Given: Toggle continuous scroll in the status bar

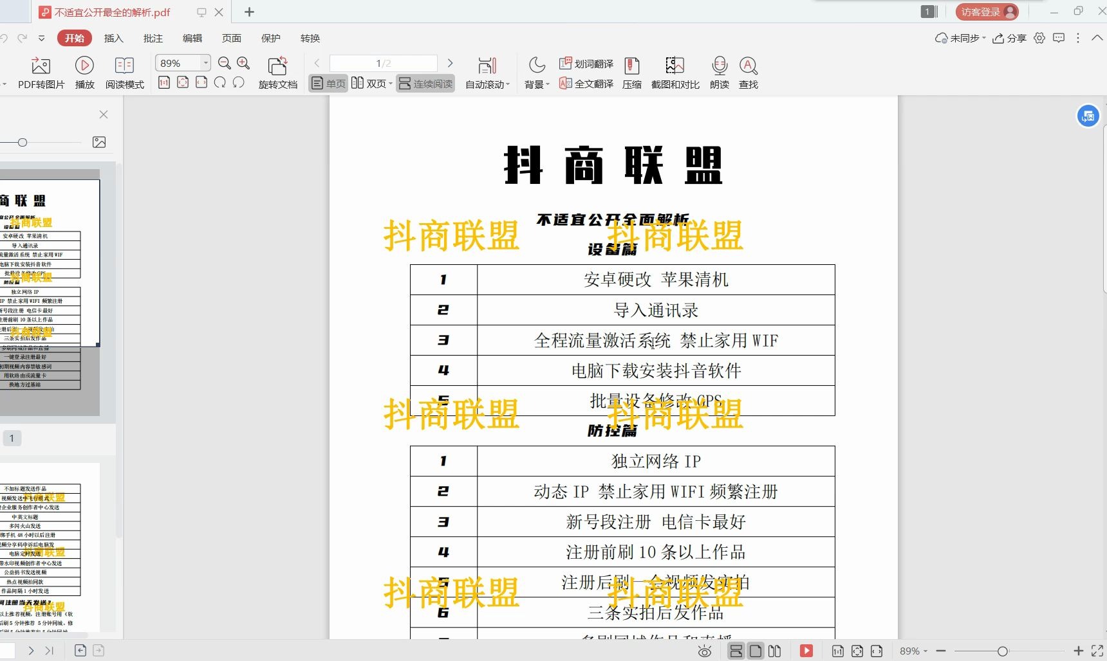Looking at the screenshot, I should pyautogui.click(x=736, y=651).
